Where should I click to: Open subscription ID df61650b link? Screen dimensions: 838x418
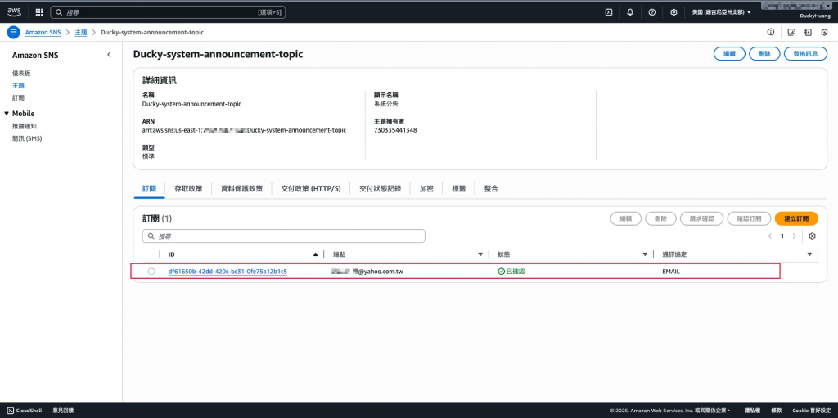228,272
